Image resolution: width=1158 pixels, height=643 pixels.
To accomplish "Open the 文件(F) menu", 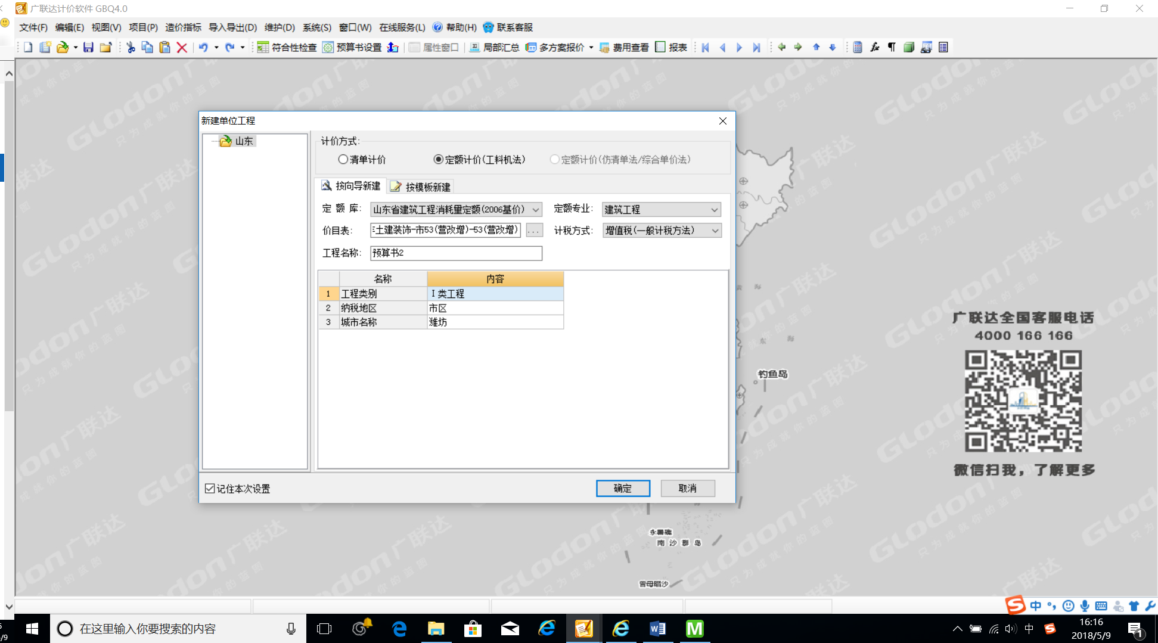I will (33, 27).
